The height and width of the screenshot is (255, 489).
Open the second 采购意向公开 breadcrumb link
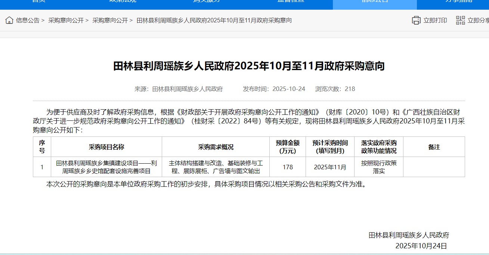110,21
